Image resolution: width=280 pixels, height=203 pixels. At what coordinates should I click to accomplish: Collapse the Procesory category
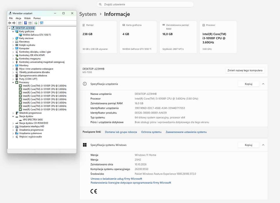pos(13,82)
